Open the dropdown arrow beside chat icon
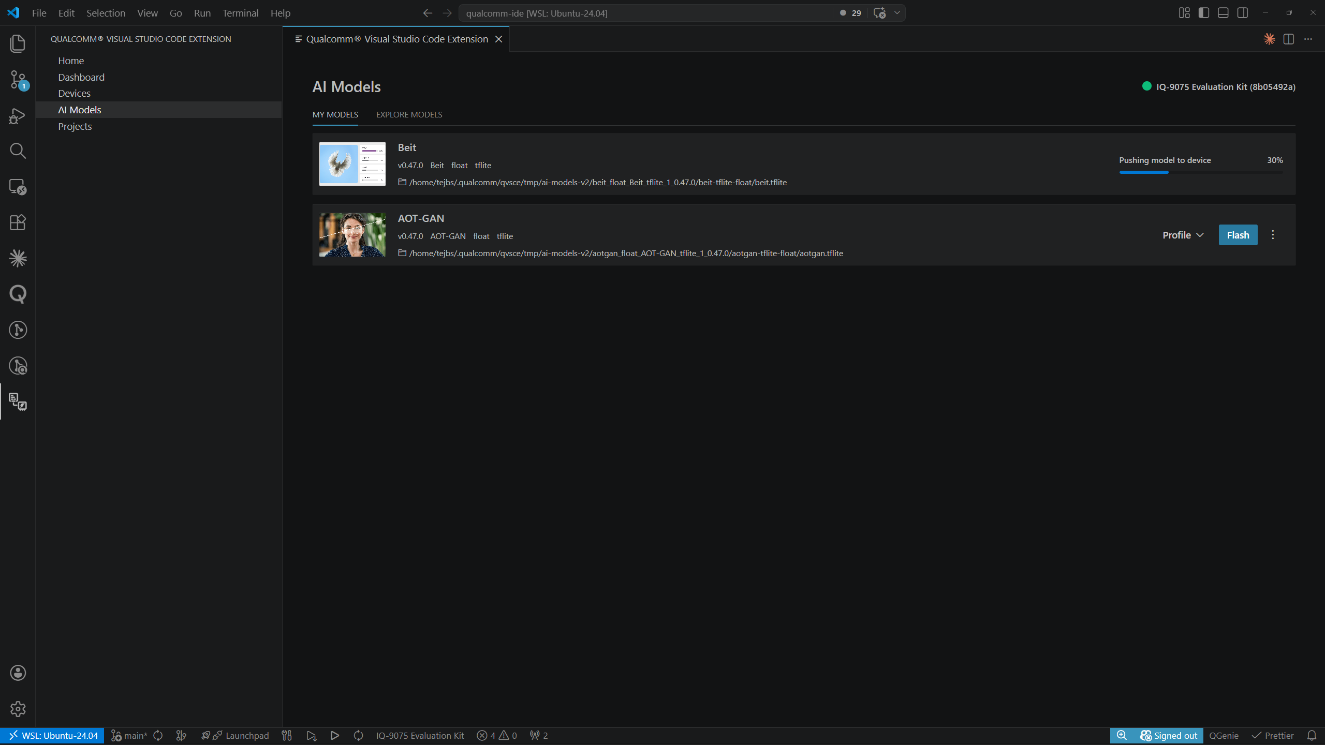 click(897, 13)
